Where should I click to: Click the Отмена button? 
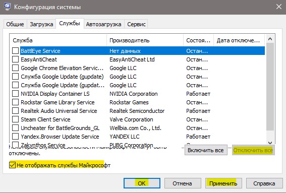183,183
